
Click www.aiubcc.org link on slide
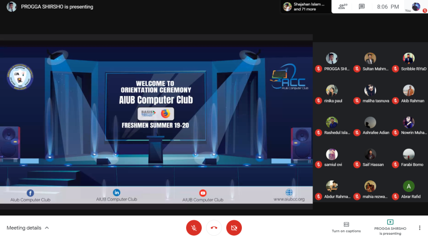point(289,199)
